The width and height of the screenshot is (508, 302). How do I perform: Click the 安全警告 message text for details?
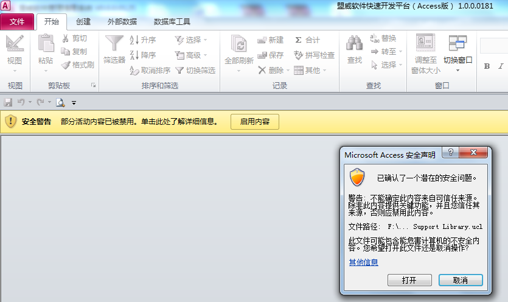[139, 122]
